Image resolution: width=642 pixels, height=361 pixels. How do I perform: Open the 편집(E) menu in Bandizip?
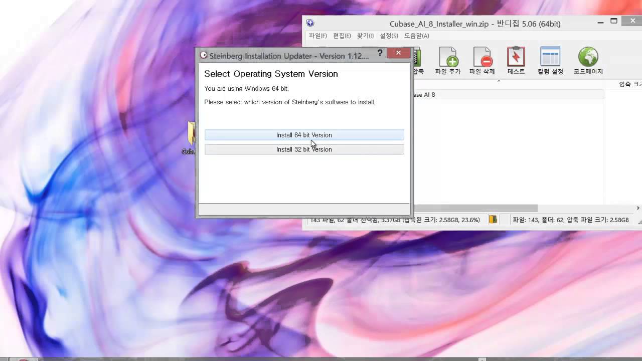[x=342, y=36]
